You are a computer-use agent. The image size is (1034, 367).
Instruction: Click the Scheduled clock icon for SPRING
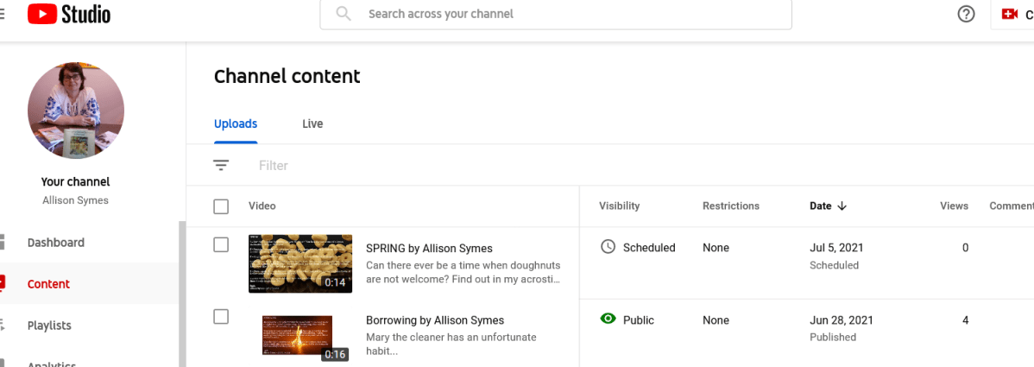pos(608,247)
